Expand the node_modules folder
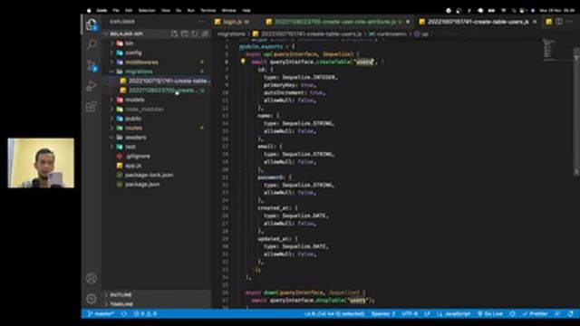Image resolution: width=580 pixels, height=326 pixels. point(157,109)
